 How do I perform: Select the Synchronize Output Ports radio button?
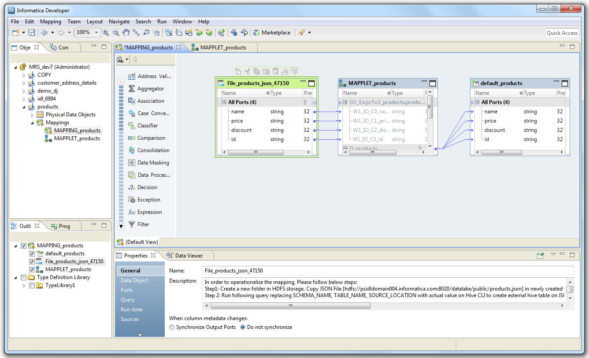click(172, 327)
